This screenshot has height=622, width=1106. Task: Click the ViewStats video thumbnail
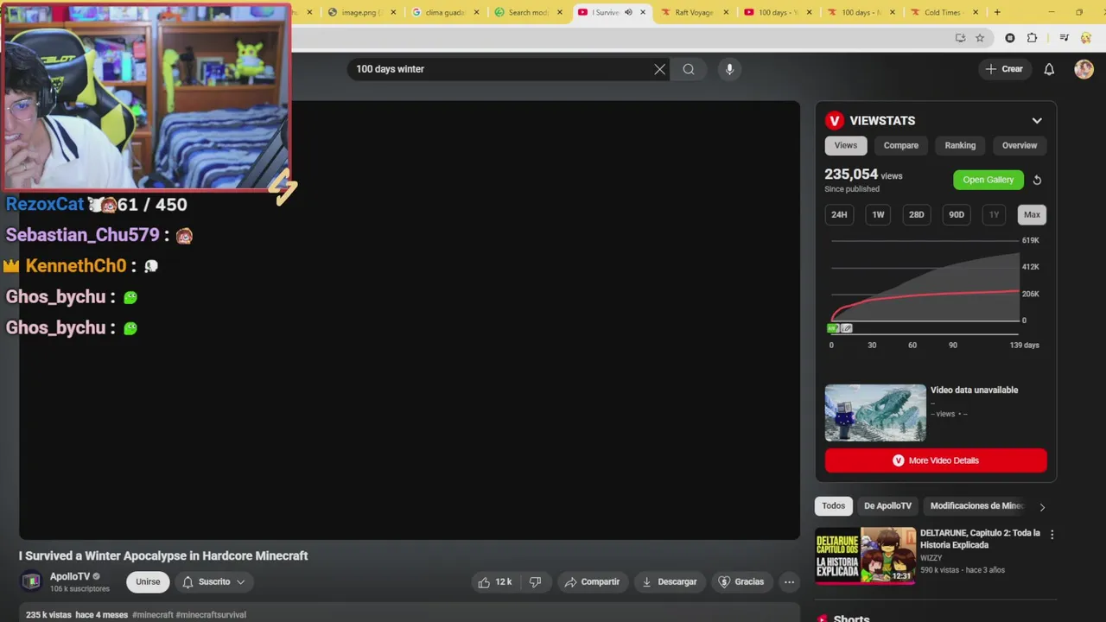click(x=875, y=413)
